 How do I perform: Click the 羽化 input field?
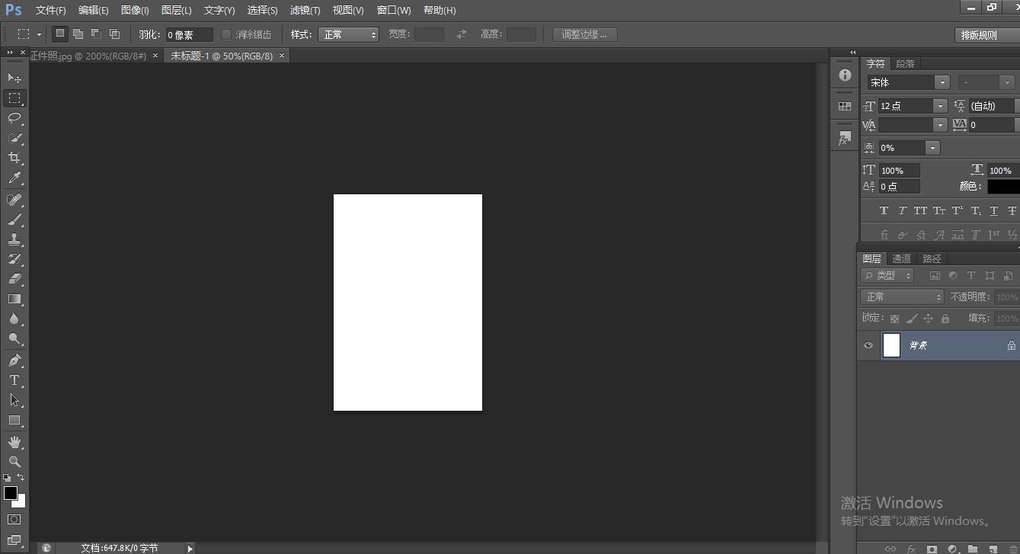click(x=189, y=34)
